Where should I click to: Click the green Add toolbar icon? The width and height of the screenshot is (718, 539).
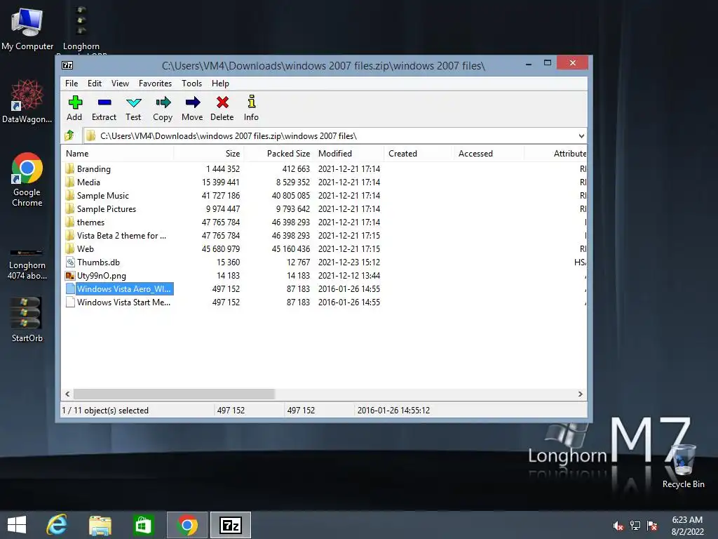pos(75,102)
